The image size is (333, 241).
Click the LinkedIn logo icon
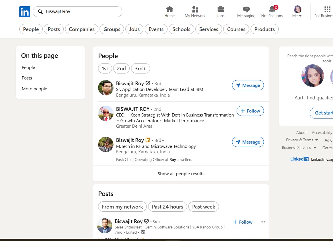click(25, 12)
